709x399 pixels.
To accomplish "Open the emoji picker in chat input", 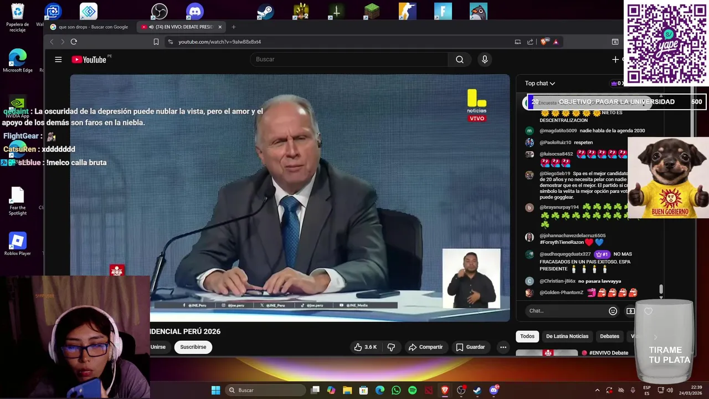I will [613, 311].
